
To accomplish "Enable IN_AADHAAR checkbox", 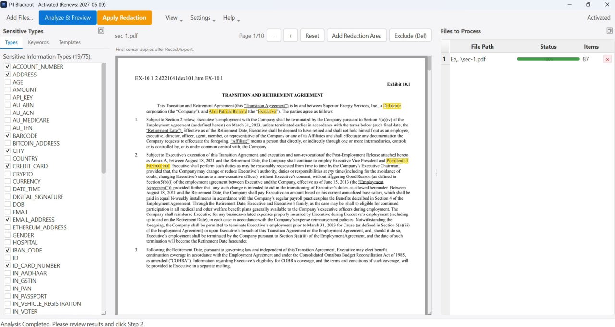I will point(8,273).
